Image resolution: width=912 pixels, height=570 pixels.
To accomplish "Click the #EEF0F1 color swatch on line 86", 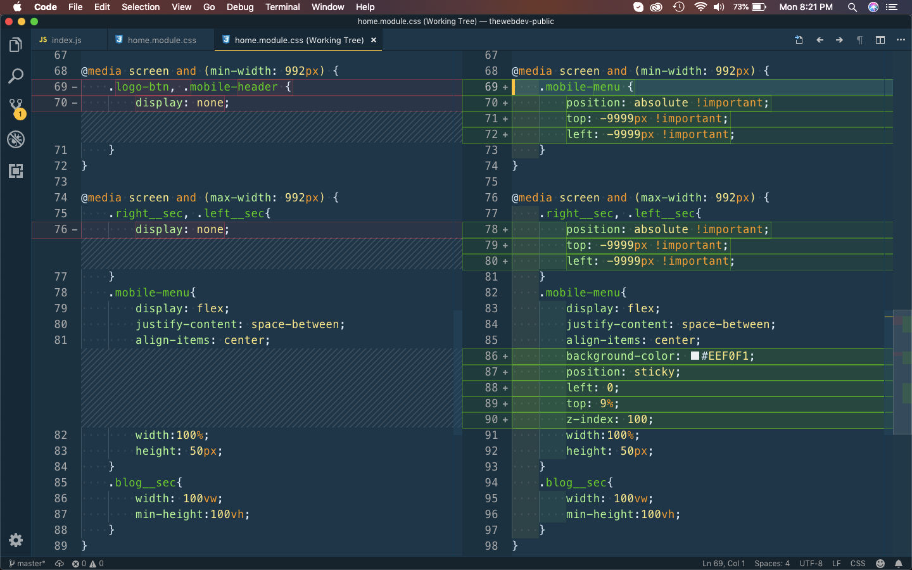I will 695,356.
